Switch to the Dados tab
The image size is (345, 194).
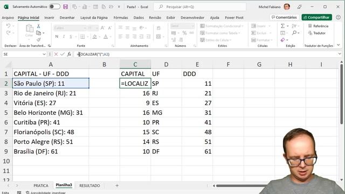[139, 17]
